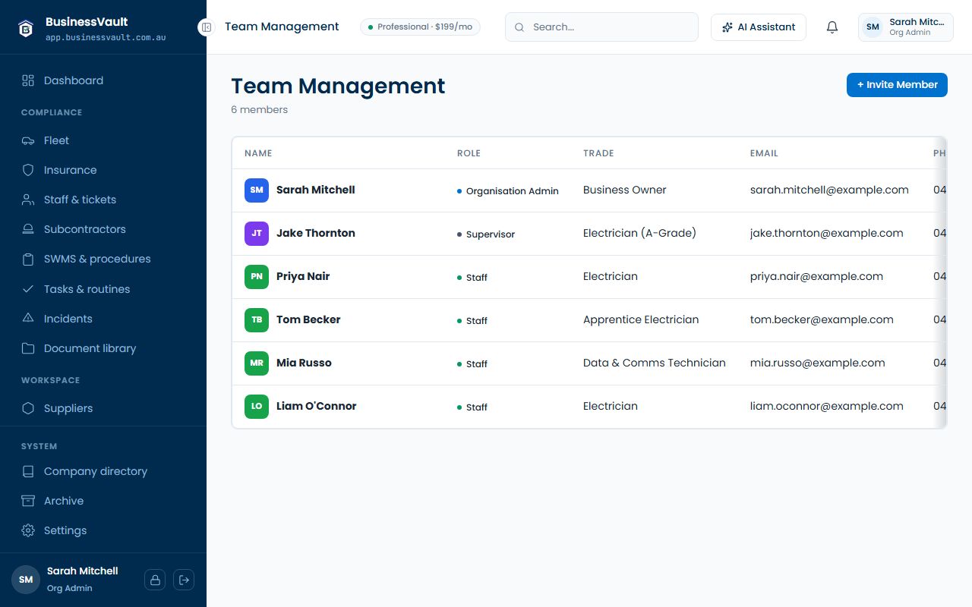Open the notifications bell

[832, 27]
